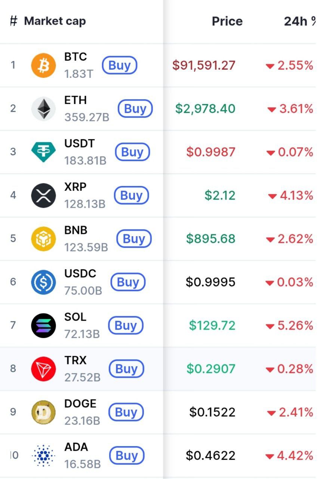
Task: Click the XRP coin logo
Action: (43, 196)
